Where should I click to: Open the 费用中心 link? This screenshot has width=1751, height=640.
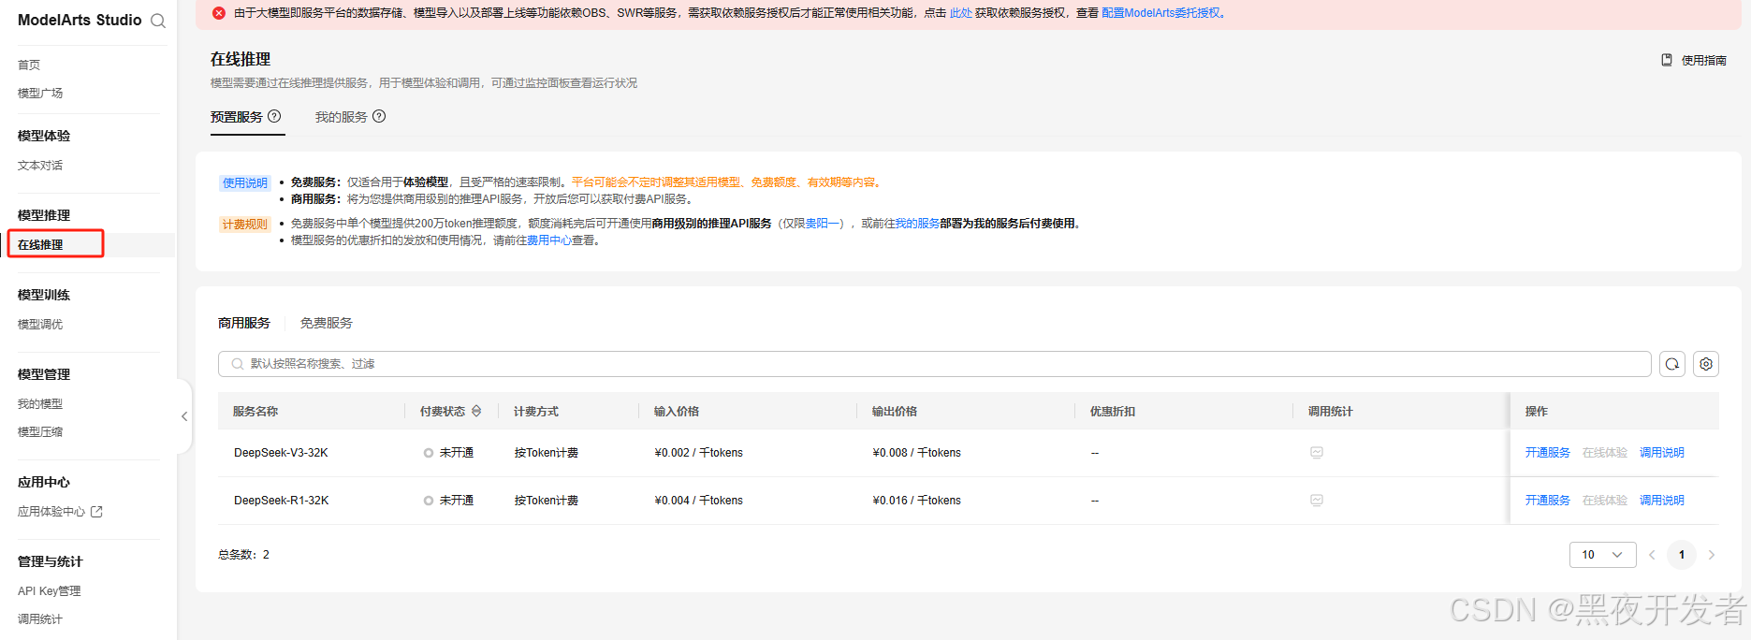click(549, 240)
